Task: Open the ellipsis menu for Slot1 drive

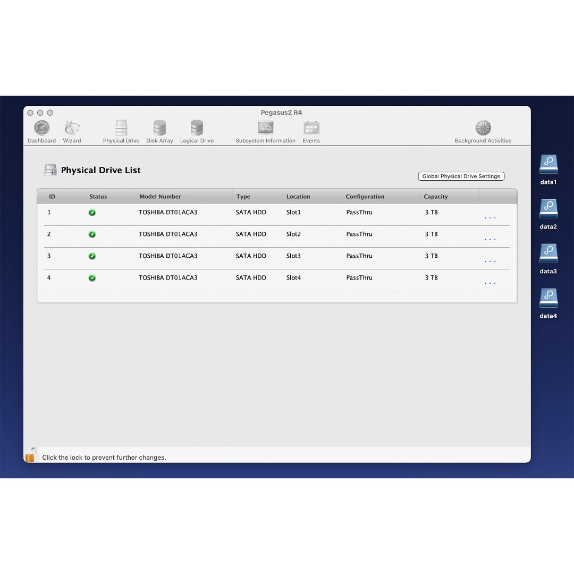Action: pos(490,218)
